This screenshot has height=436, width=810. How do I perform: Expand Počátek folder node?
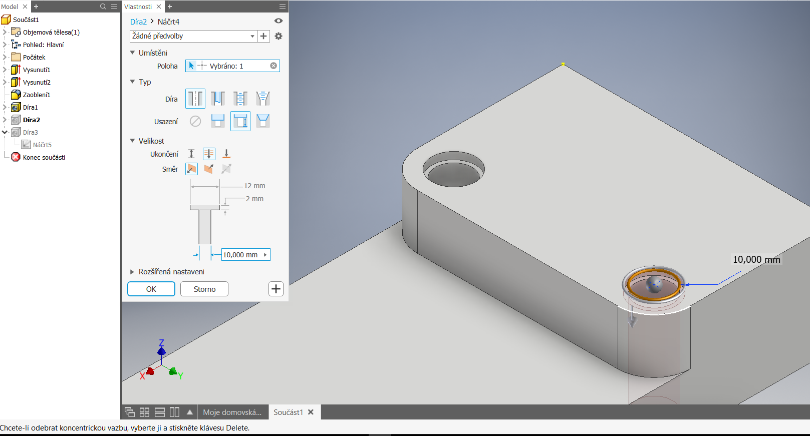[5, 57]
